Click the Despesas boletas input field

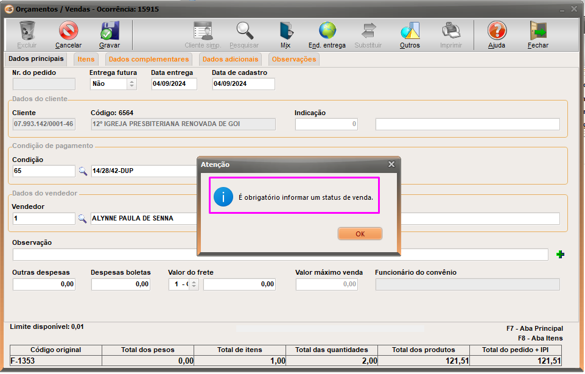(120, 284)
